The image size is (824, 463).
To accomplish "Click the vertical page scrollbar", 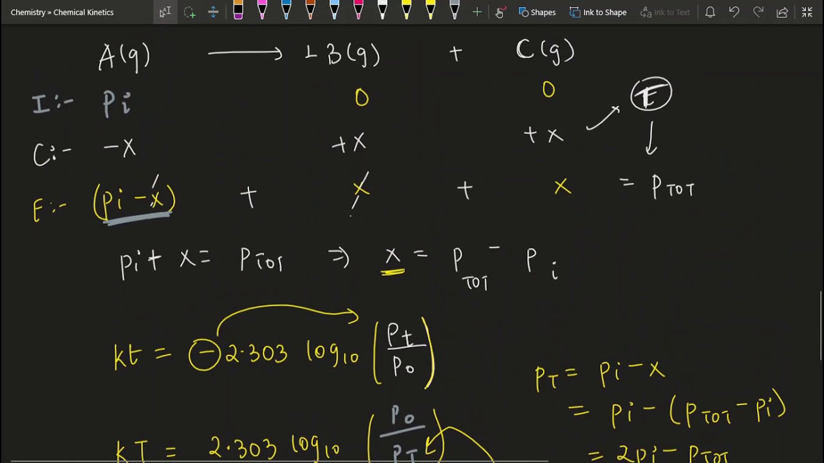I will [821, 325].
